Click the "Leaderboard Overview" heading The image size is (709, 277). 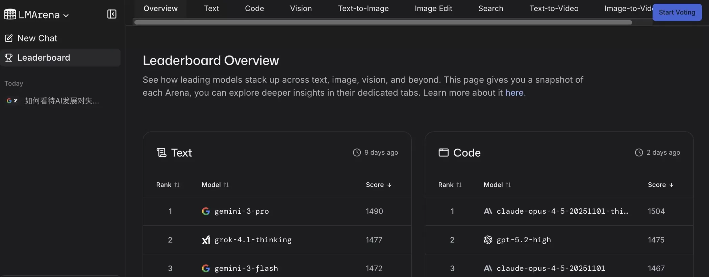(x=211, y=61)
